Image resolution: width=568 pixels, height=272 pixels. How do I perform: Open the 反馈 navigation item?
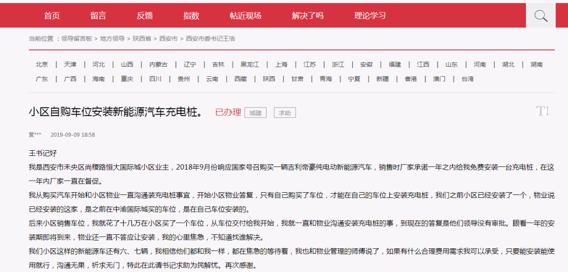click(145, 16)
